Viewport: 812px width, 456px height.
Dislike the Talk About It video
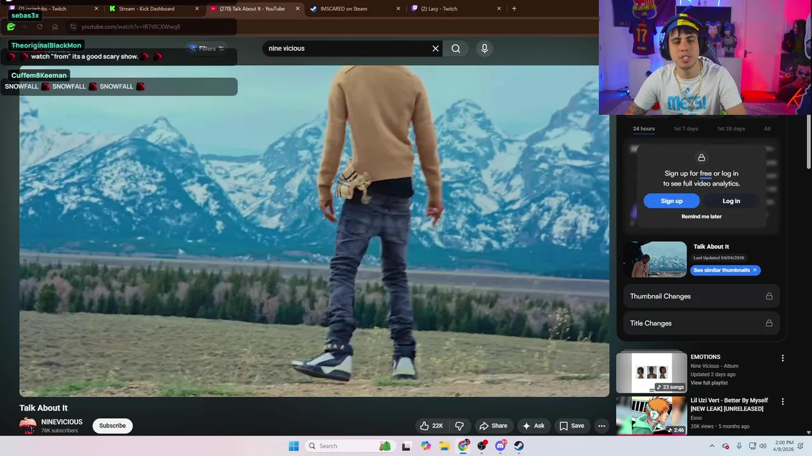coord(460,426)
